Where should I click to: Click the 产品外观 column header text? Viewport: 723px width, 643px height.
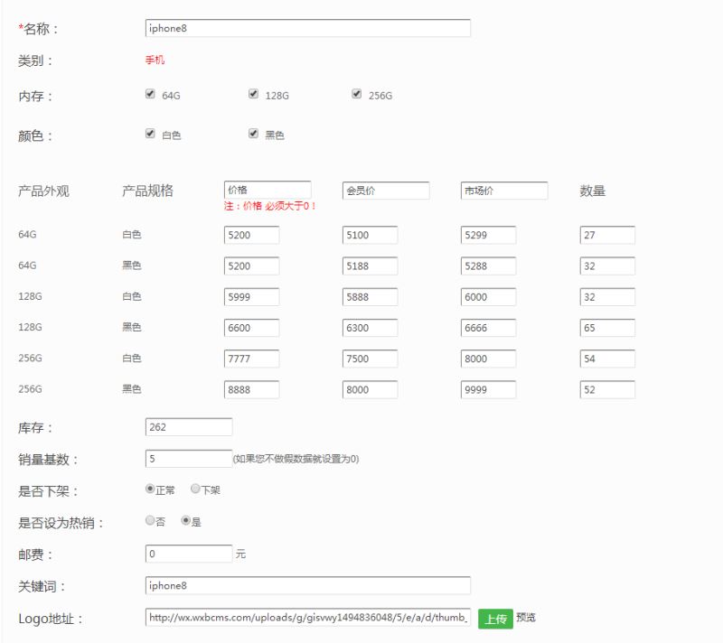43,191
